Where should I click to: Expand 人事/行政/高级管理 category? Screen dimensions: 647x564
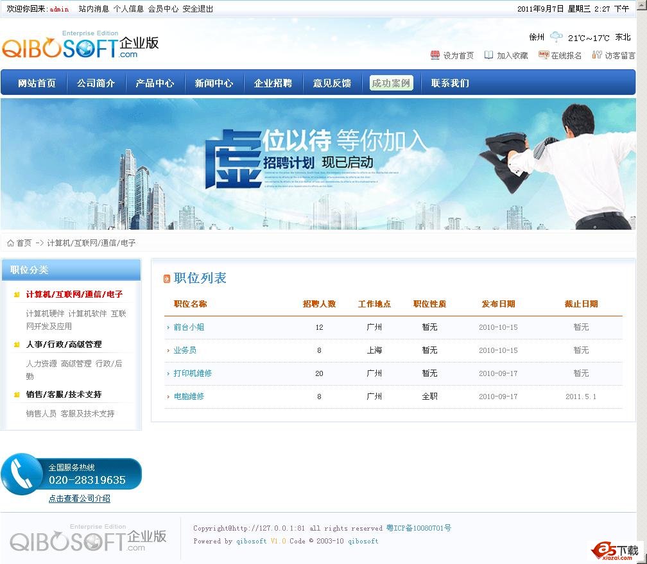pyautogui.click(x=64, y=345)
